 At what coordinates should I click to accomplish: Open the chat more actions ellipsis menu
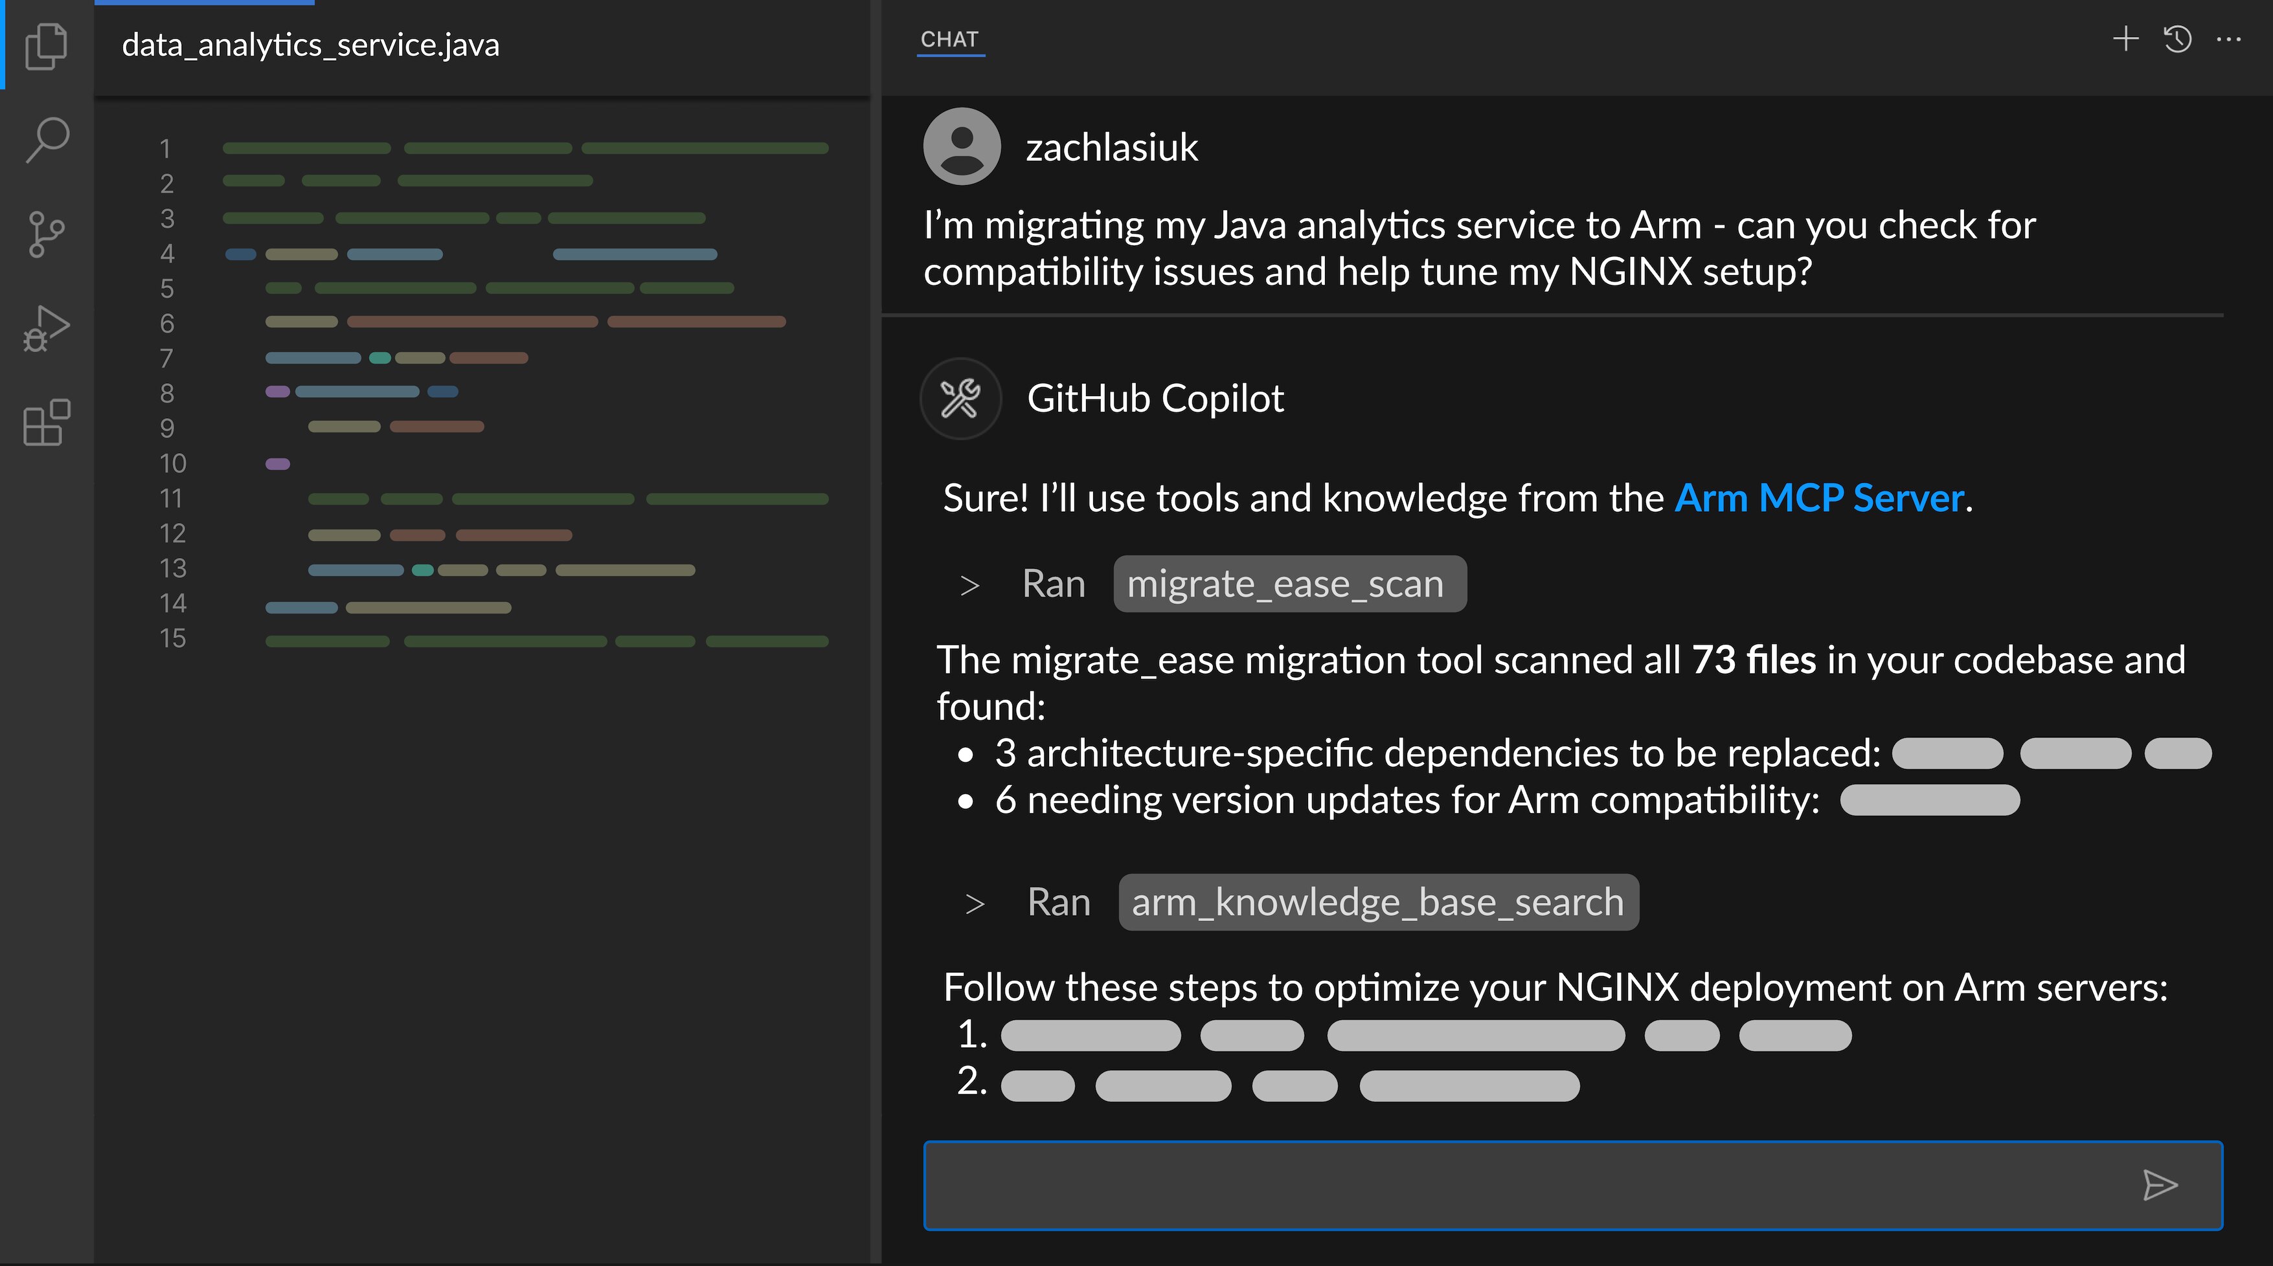click(x=2230, y=39)
